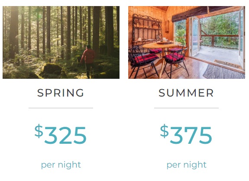Image resolution: width=249 pixels, height=181 pixels.
Task: Click the divider line below SUMMER
Action: point(187,108)
